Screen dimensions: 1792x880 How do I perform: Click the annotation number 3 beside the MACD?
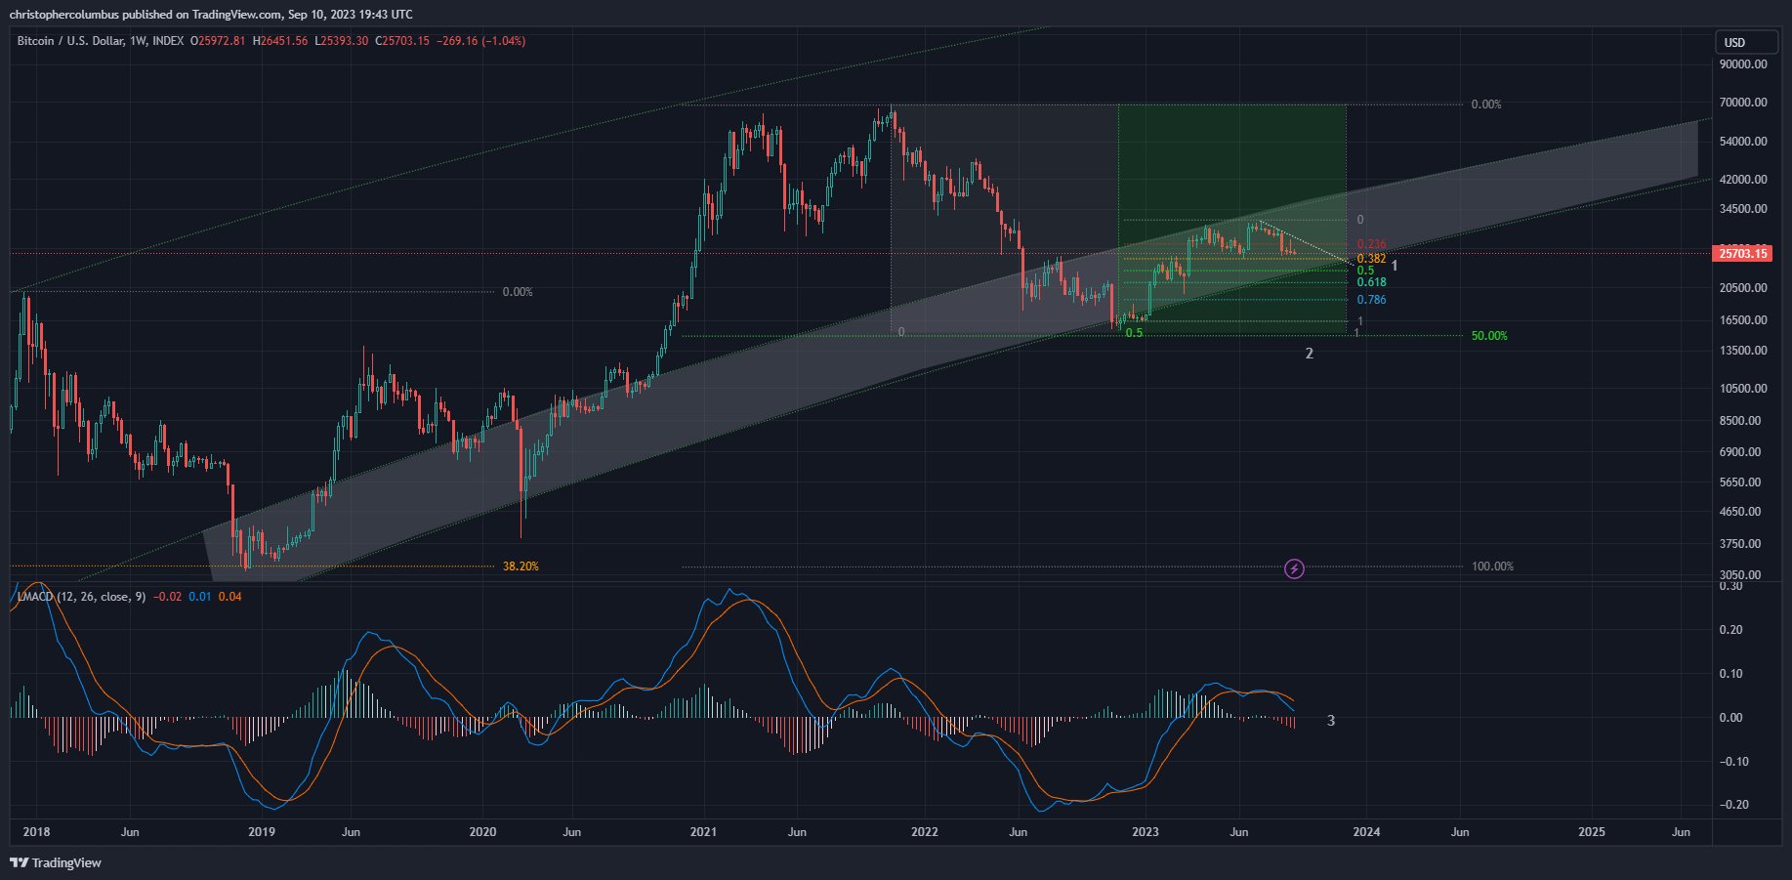tap(1330, 721)
